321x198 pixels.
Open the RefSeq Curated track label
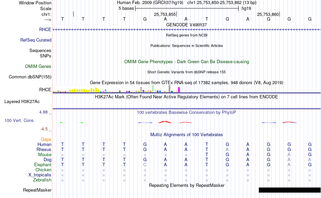point(35,40)
